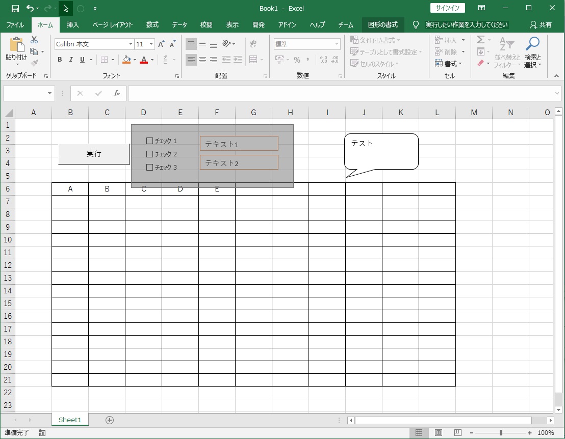
Task: Click the テキスト2 text box
Action: coord(239,162)
